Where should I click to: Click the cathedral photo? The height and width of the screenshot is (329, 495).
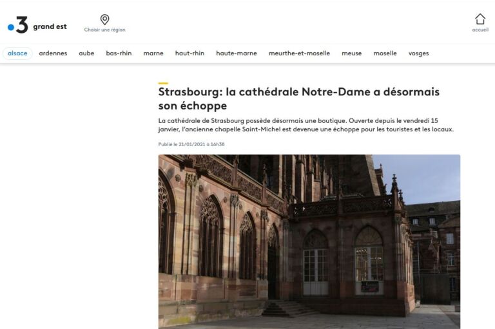click(x=309, y=241)
